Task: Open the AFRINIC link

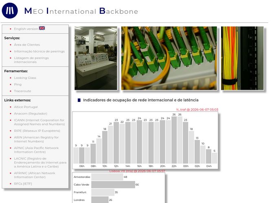Action: tap(35, 175)
